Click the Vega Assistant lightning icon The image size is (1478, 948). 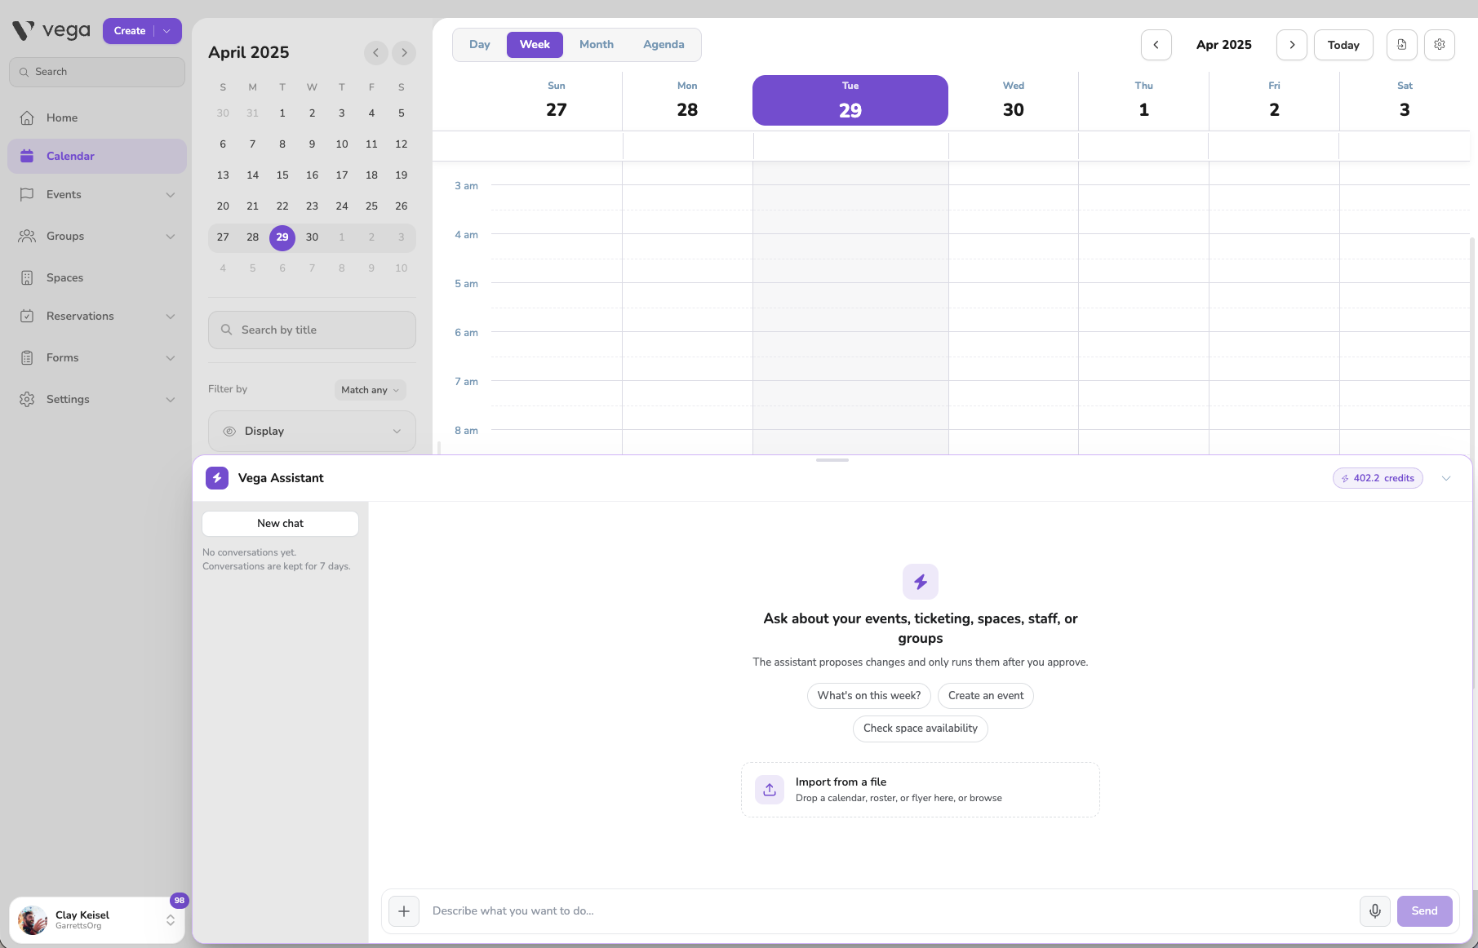217,478
